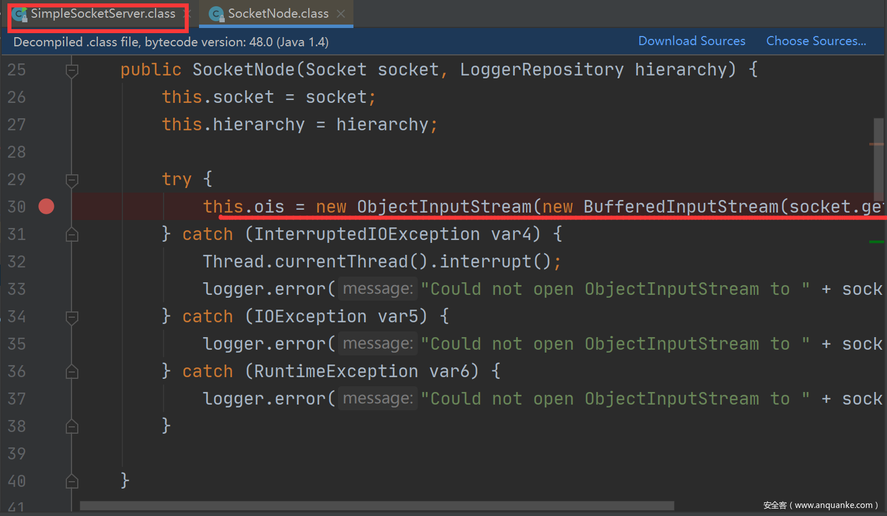Click the SimpleSocketServer class file icon
The width and height of the screenshot is (887, 516).
click(20, 14)
